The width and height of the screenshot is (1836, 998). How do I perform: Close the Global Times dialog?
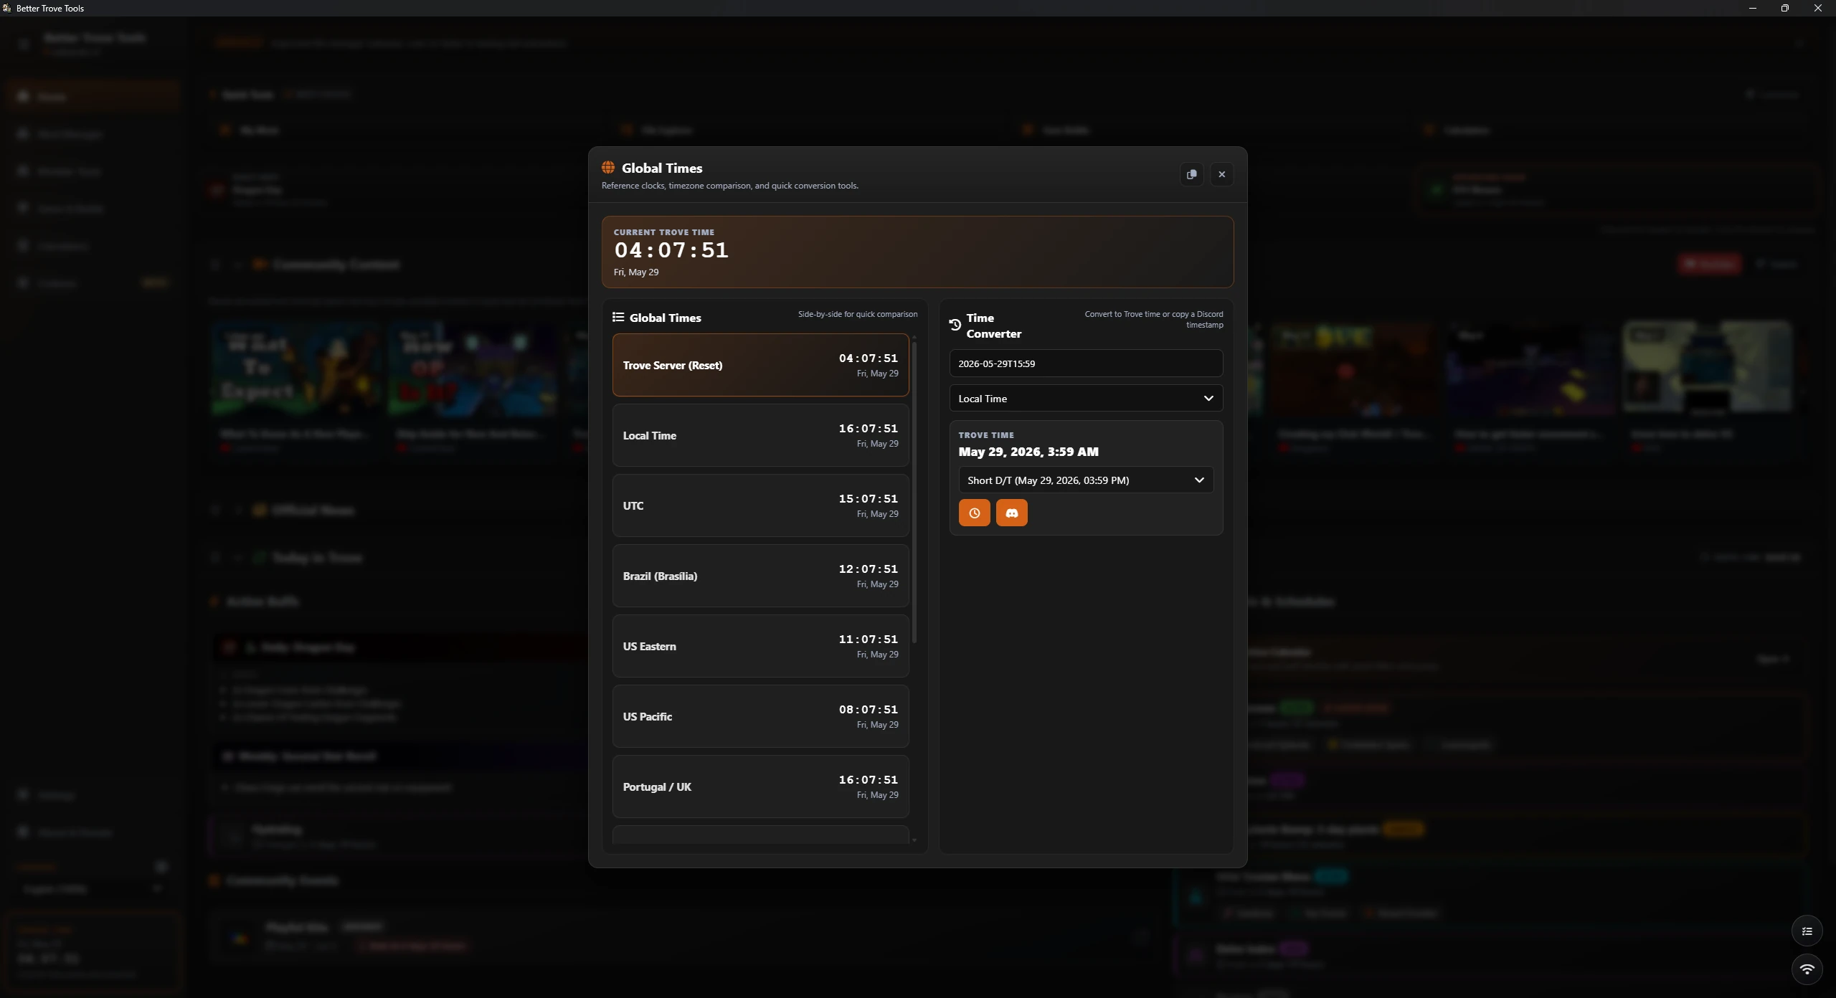coord(1221,174)
